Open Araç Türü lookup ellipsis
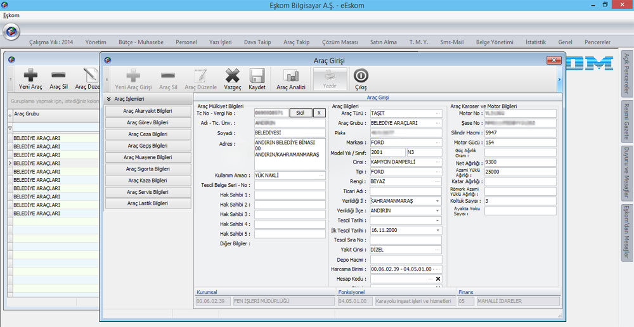The image size is (634, 327). [x=438, y=113]
